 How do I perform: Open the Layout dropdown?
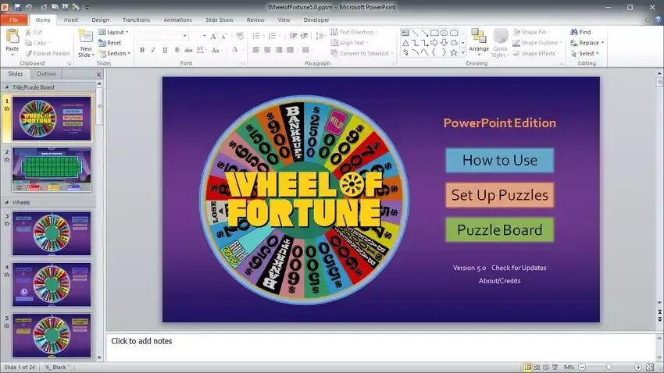click(113, 32)
